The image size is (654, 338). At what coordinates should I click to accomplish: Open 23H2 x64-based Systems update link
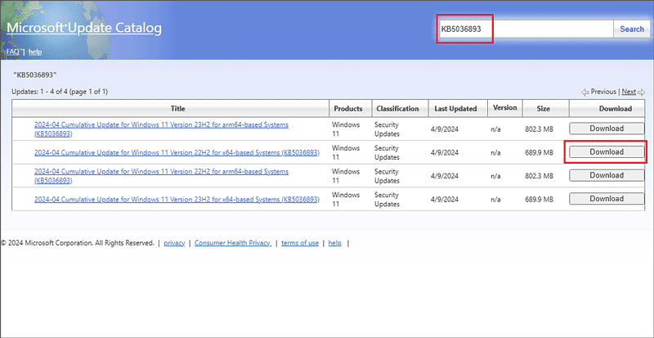pyautogui.click(x=177, y=200)
